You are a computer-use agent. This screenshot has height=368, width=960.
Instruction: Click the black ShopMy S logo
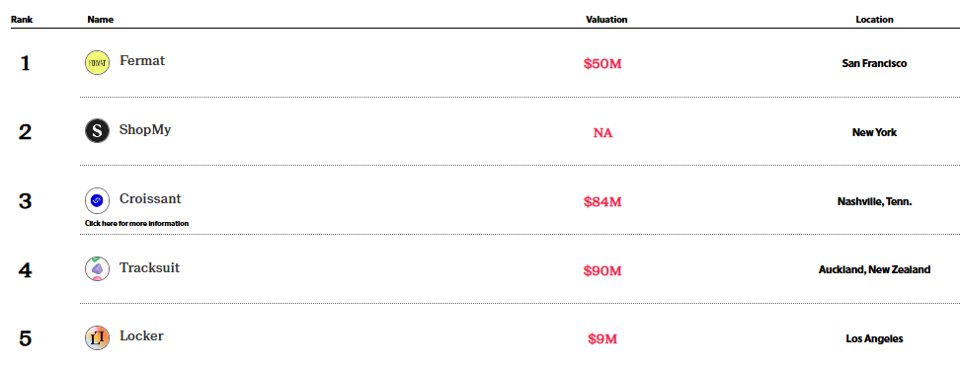(x=98, y=131)
